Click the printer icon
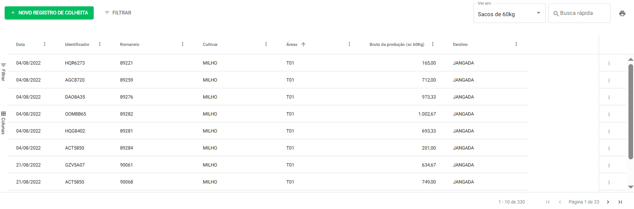 (622, 13)
